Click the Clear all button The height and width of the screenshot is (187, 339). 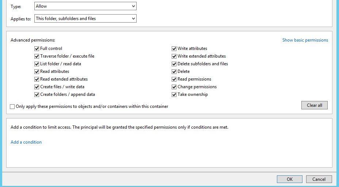[x=315, y=105]
